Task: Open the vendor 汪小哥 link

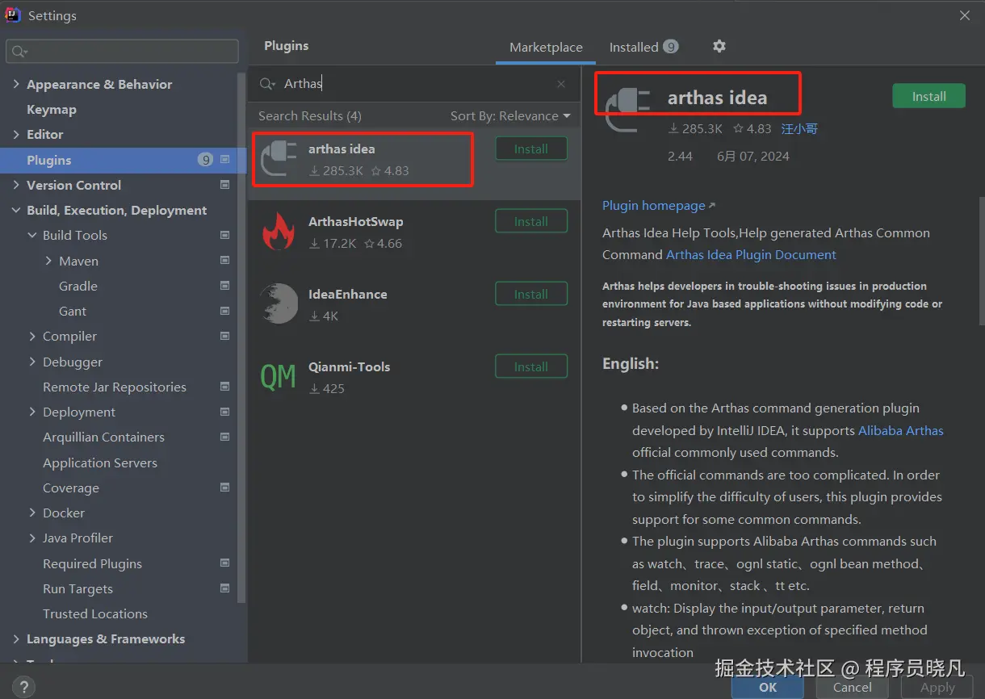Action: point(799,128)
